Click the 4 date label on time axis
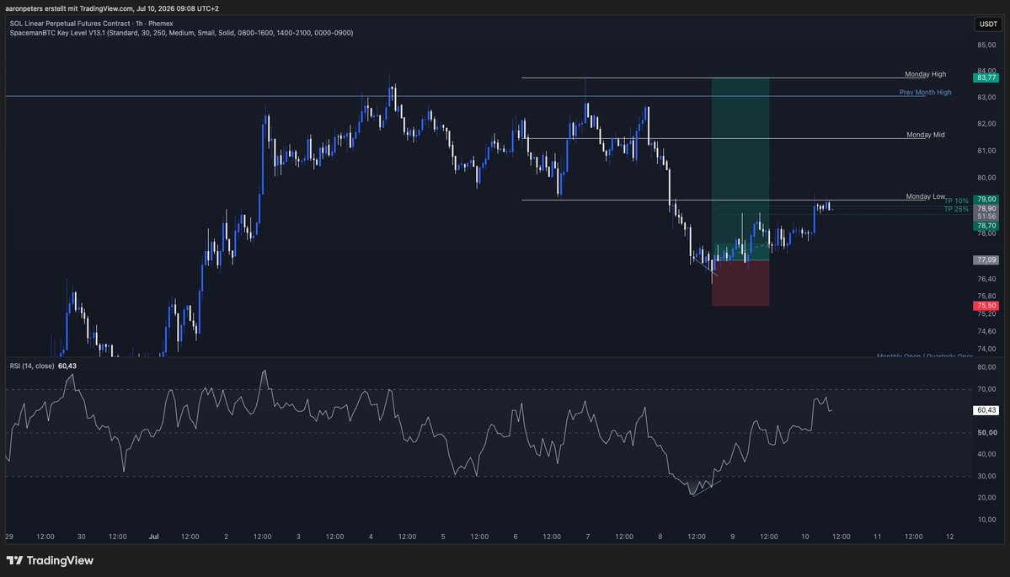Image resolution: width=1010 pixels, height=577 pixels. pos(371,537)
